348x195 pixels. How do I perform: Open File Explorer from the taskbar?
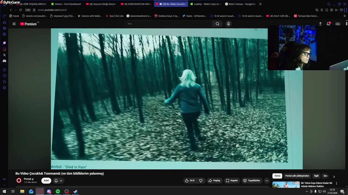(22, 191)
